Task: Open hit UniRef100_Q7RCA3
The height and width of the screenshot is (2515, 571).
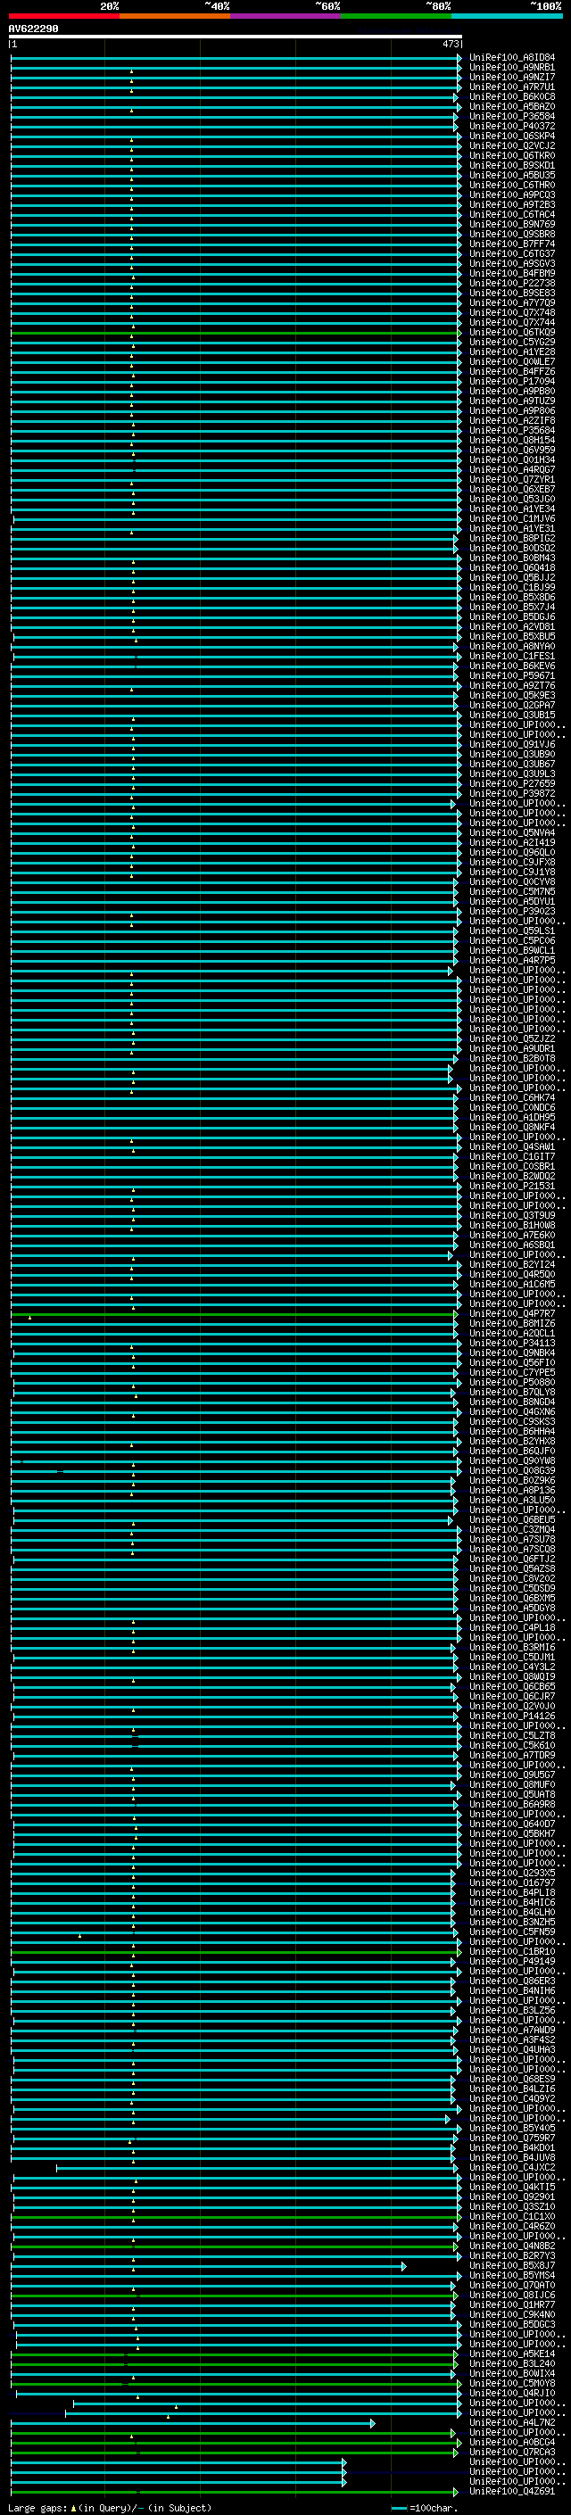Action: pyautogui.click(x=512, y=2453)
